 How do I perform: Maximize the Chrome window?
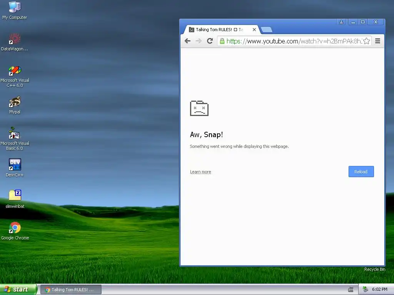[x=363, y=22]
